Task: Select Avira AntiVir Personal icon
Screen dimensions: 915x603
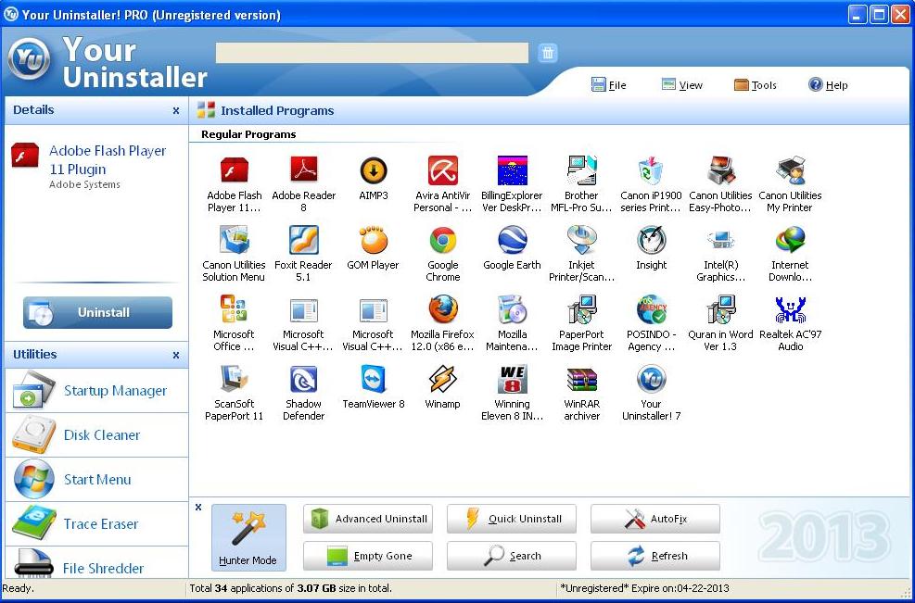Action: pyautogui.click(x=442, y=170)
